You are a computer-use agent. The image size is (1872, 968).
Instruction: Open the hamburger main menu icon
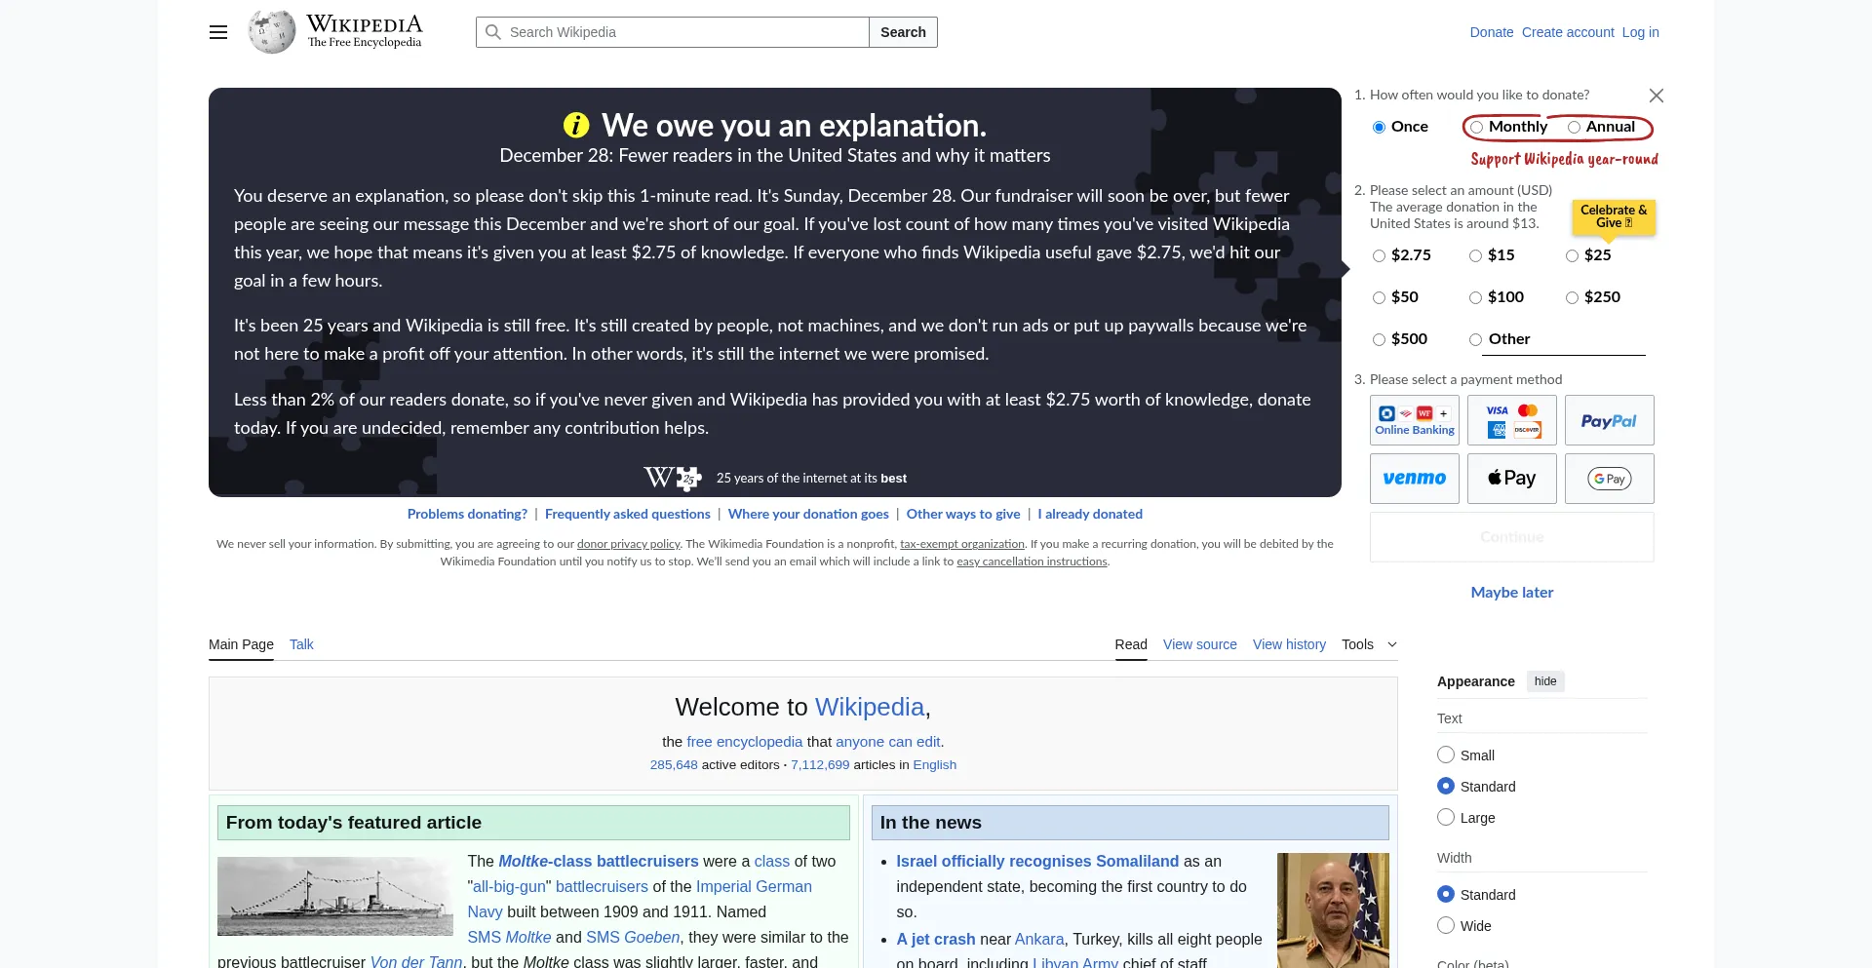click(218, 32)
